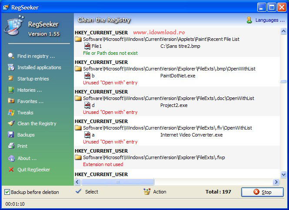Click the Clean the Registry brush icon
This screenshot has width=289, height=210.
click(11, 123)
